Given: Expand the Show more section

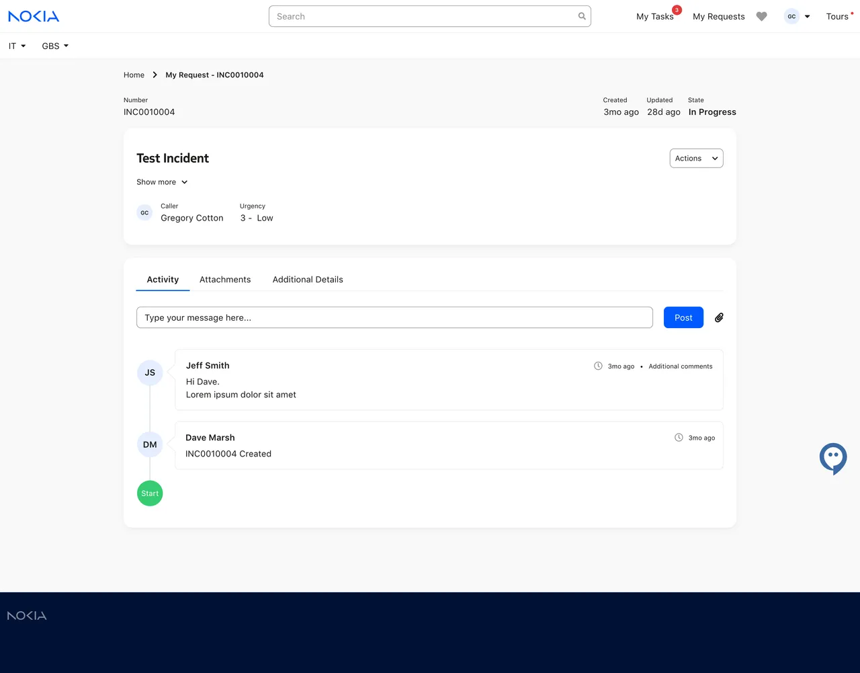Looking at the screenshot, I should pyautogui.click(x=161, y=182).
